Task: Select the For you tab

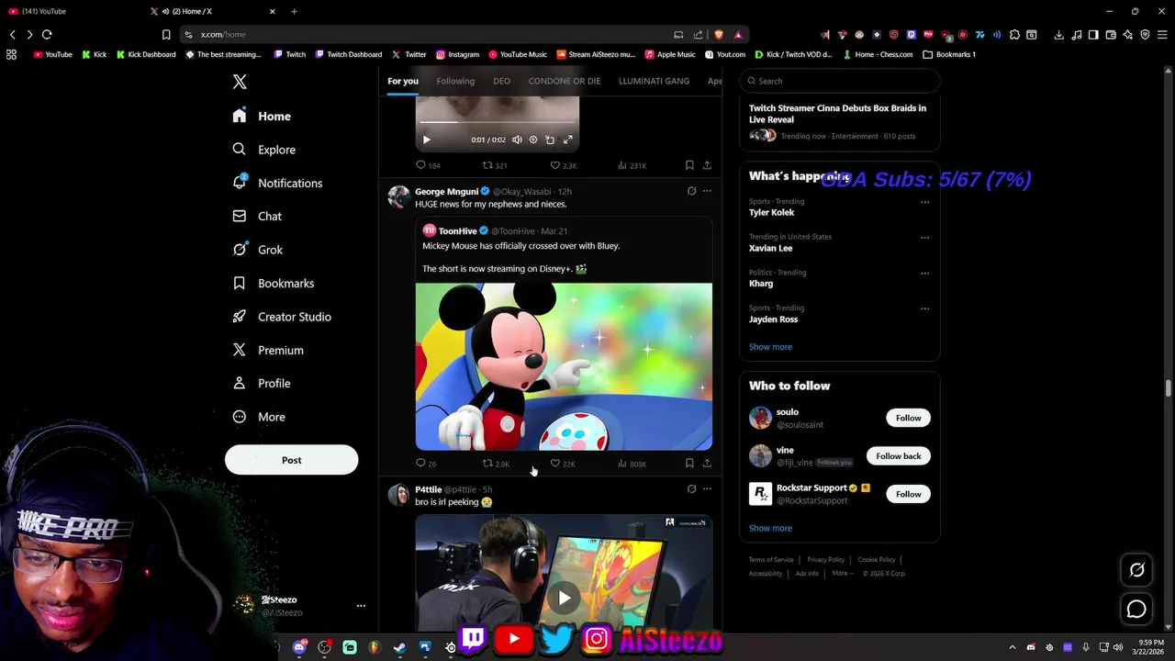Action: click(x=403, y=81)
